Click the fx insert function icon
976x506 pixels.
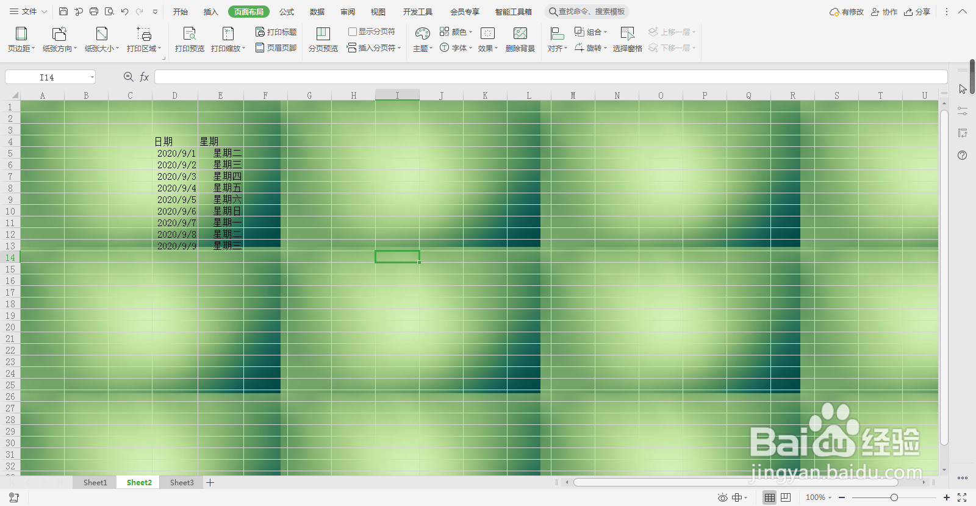coord(145,77)
